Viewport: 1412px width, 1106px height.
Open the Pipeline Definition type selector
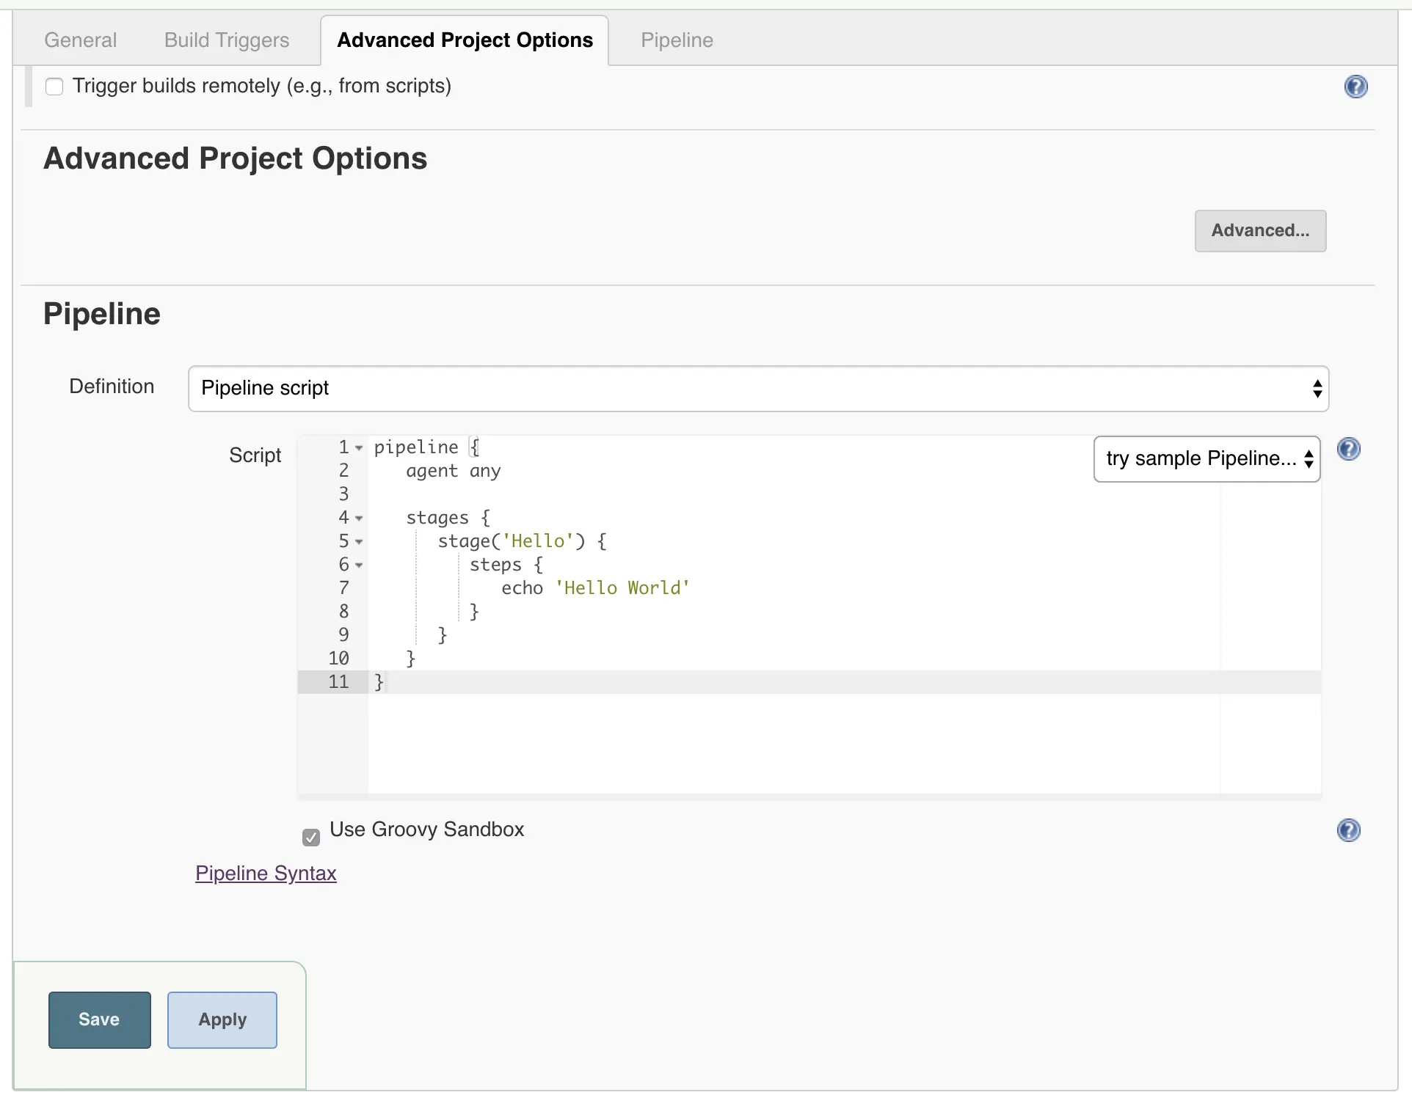tap(757, 387)
